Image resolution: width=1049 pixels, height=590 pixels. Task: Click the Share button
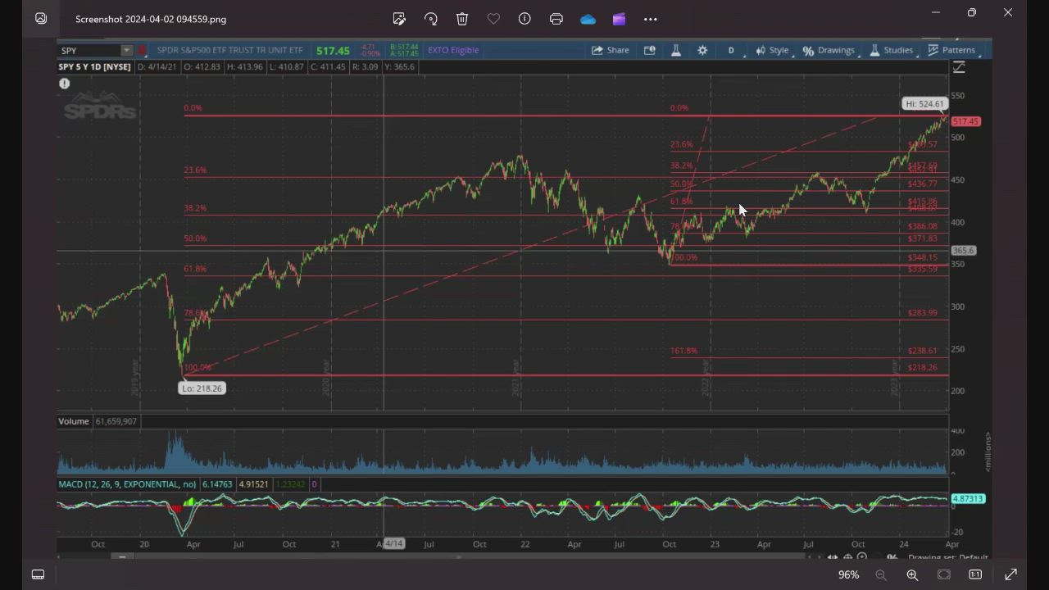tap(611, 50)
